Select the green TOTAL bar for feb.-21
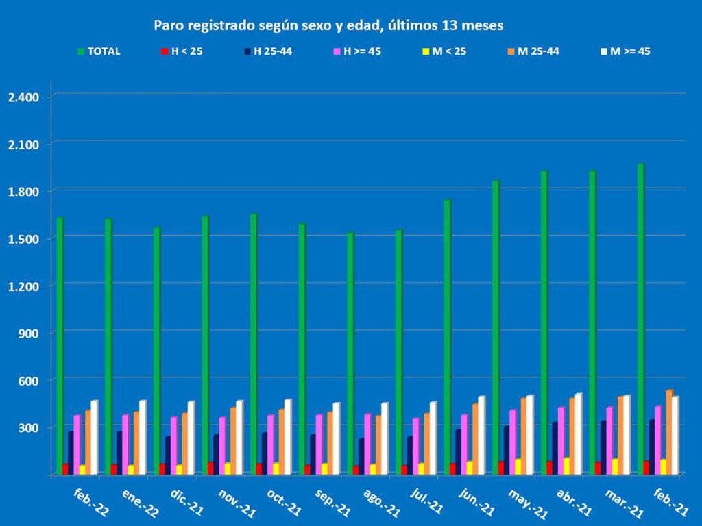 [641, 318]
